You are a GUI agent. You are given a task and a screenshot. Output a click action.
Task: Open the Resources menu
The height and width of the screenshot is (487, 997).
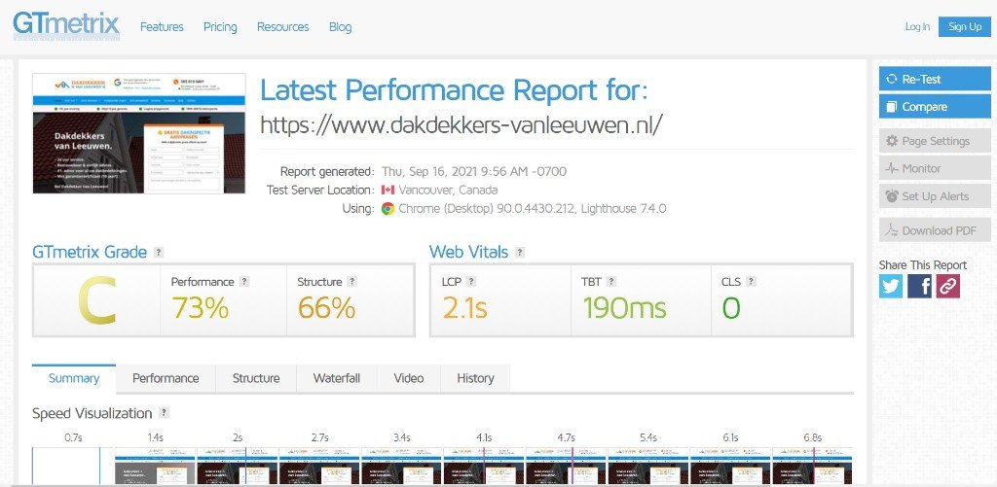283,26
